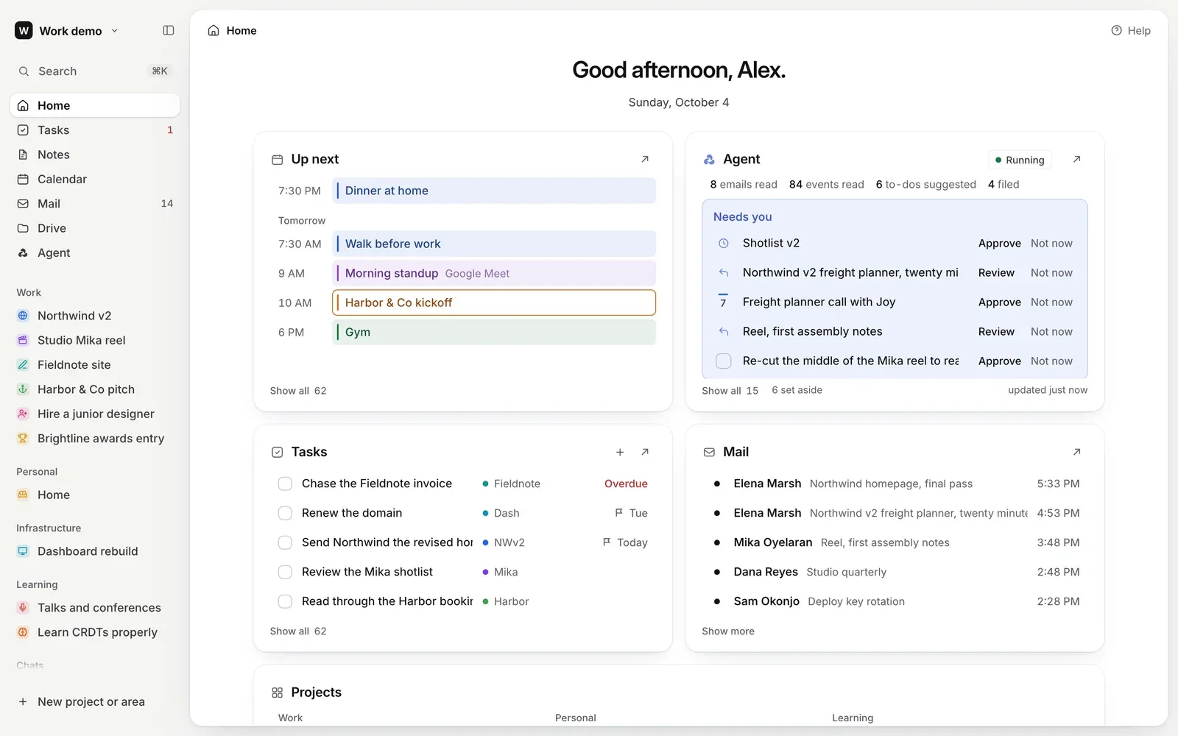Click the Search field in sidebar
Viewport: 1178px width, 736px height.
coord(94,71)
